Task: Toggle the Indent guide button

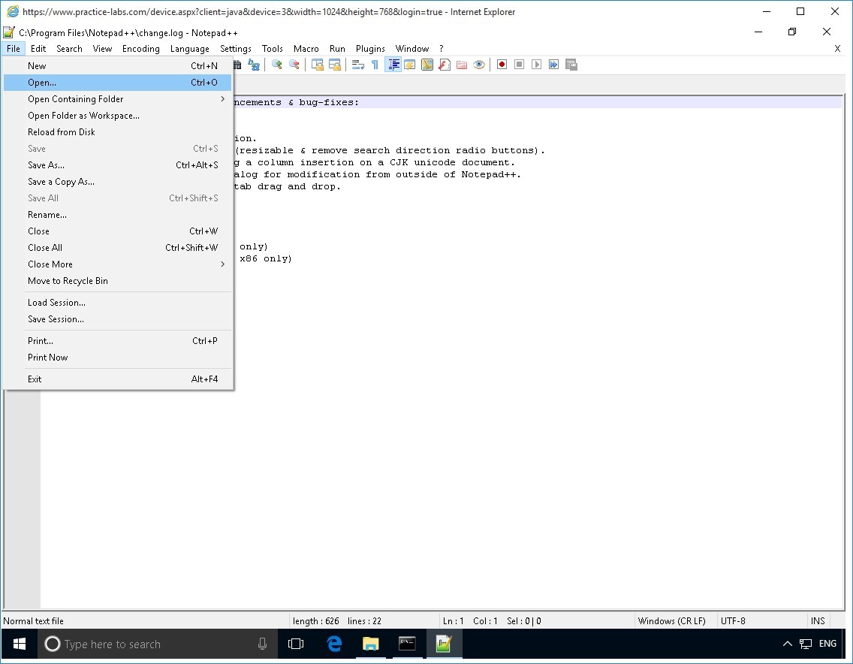Action: [x=393, y=65]
